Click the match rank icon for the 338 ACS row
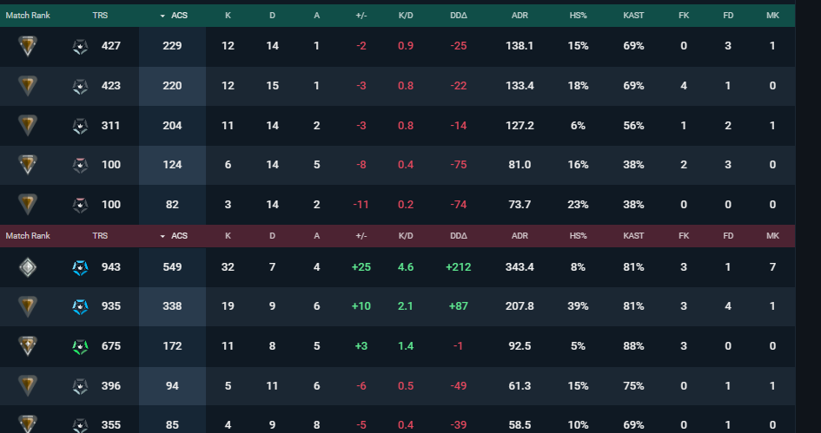The height and width of the screenshot is (433, 821). pyautogui.click(x=28, y=306)
